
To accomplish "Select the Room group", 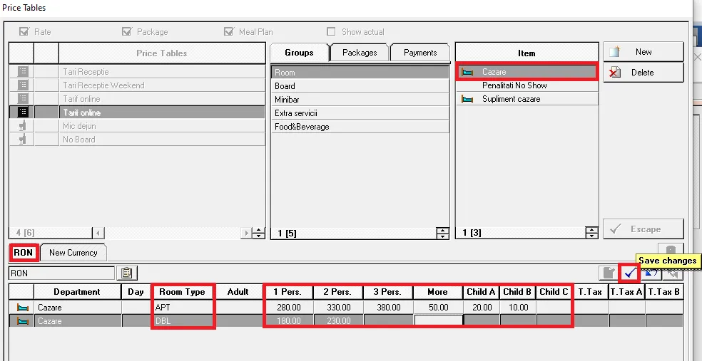I will 360,73.
